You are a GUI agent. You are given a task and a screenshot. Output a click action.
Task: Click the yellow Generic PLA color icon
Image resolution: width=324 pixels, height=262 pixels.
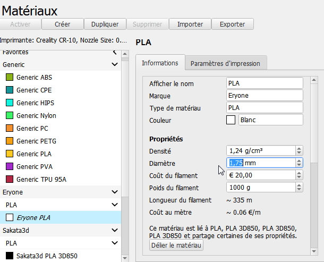9,154
